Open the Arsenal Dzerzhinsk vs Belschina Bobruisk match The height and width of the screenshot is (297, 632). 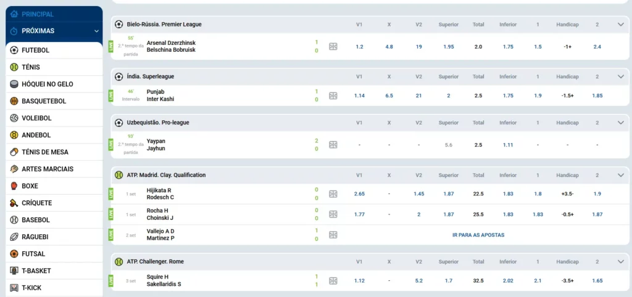[171, 46]
